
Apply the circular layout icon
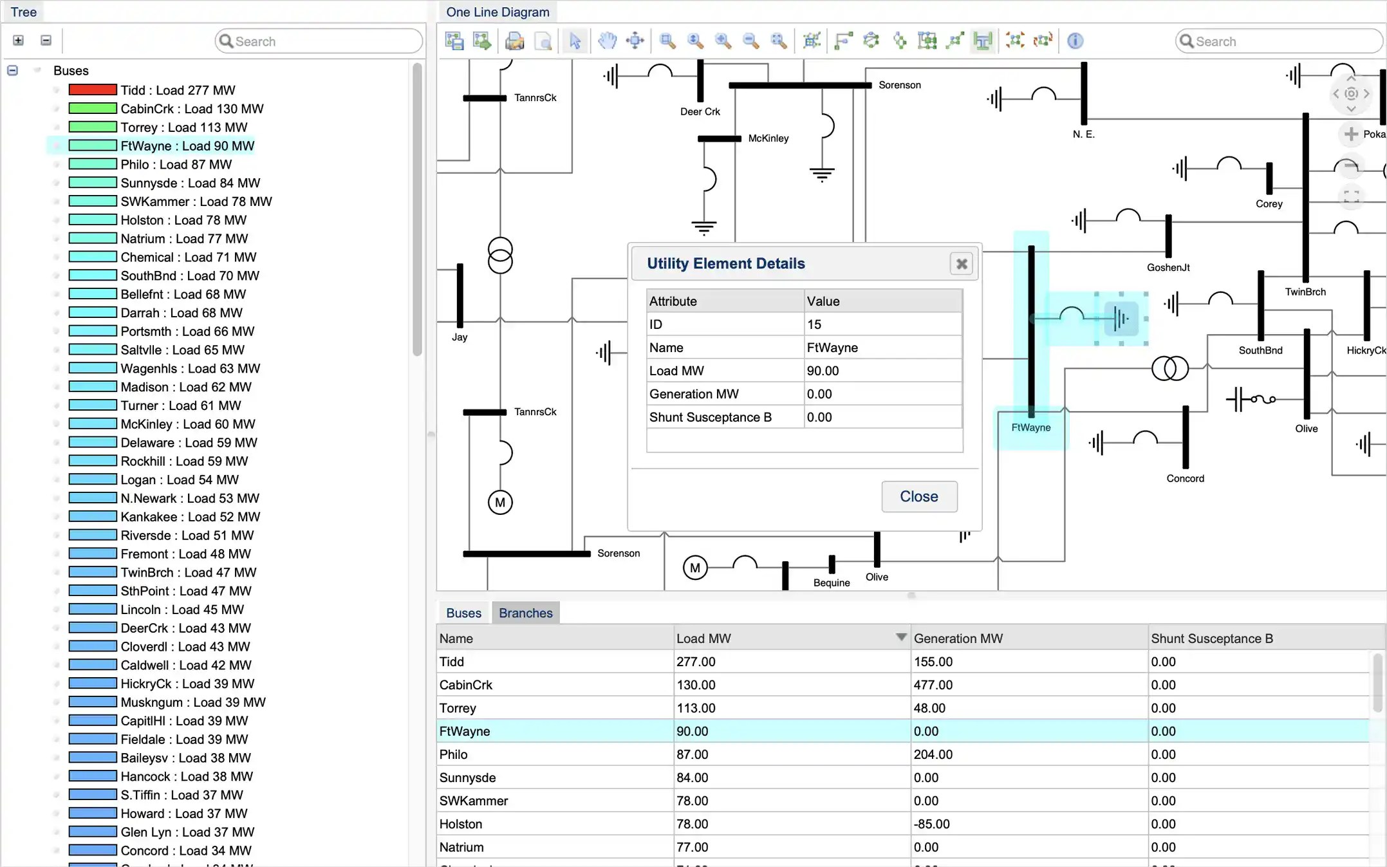[871, 41]
